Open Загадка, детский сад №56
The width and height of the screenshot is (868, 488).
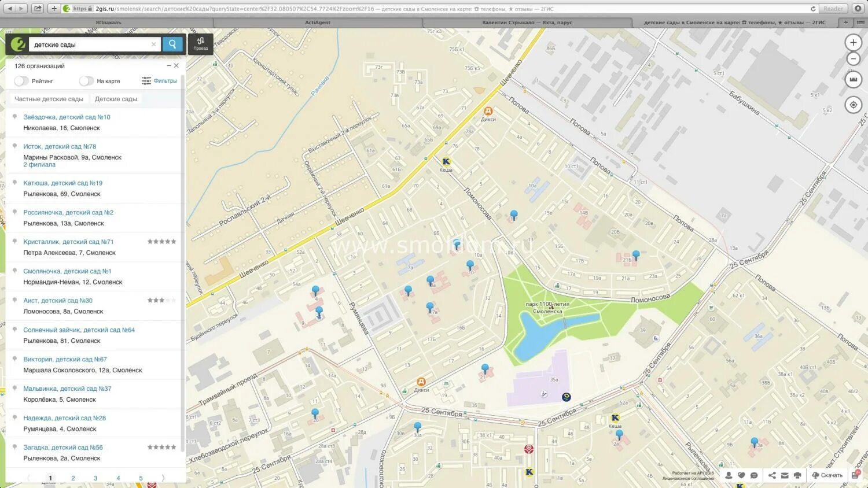tap(63, 448)
